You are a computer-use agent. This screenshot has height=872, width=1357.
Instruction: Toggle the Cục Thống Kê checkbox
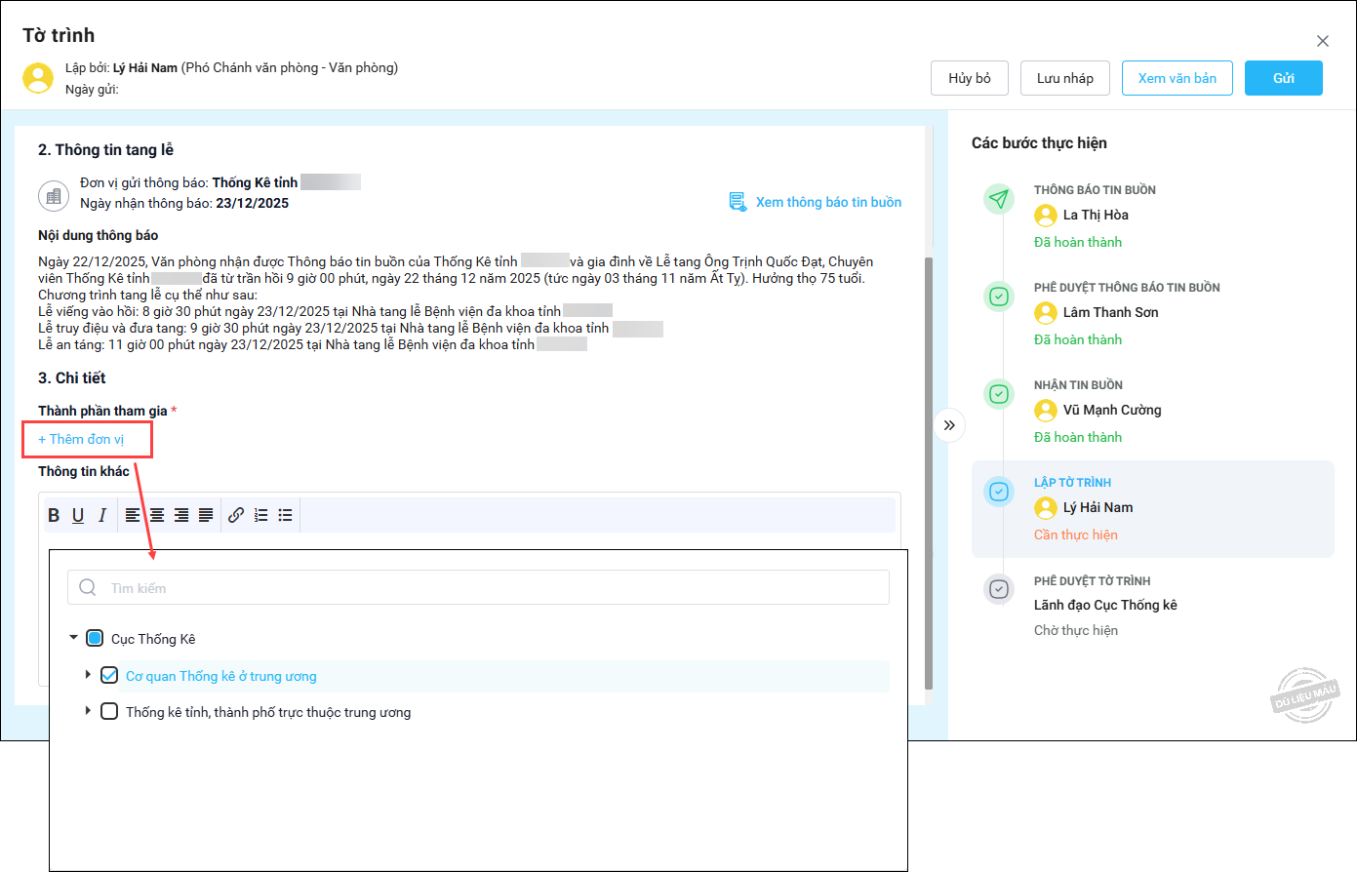pos(95,639)
